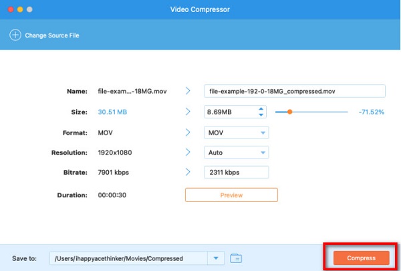Click the orange size slider handle
Screen dimensions: 401x271
click(290, 112)
